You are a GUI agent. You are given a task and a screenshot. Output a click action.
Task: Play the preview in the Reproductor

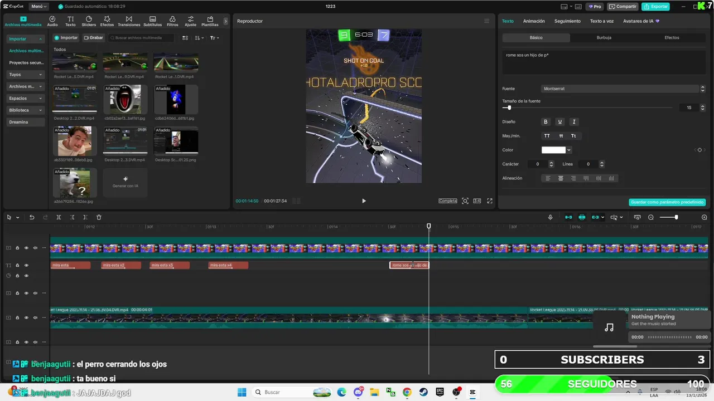(364, 201)
